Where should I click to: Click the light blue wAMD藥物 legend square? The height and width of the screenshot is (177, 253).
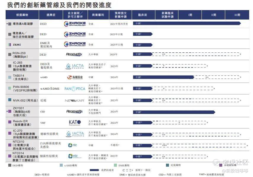point(61,165)
